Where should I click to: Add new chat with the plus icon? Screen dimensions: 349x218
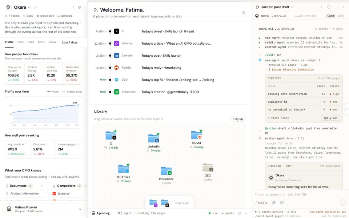pos(321,7)
